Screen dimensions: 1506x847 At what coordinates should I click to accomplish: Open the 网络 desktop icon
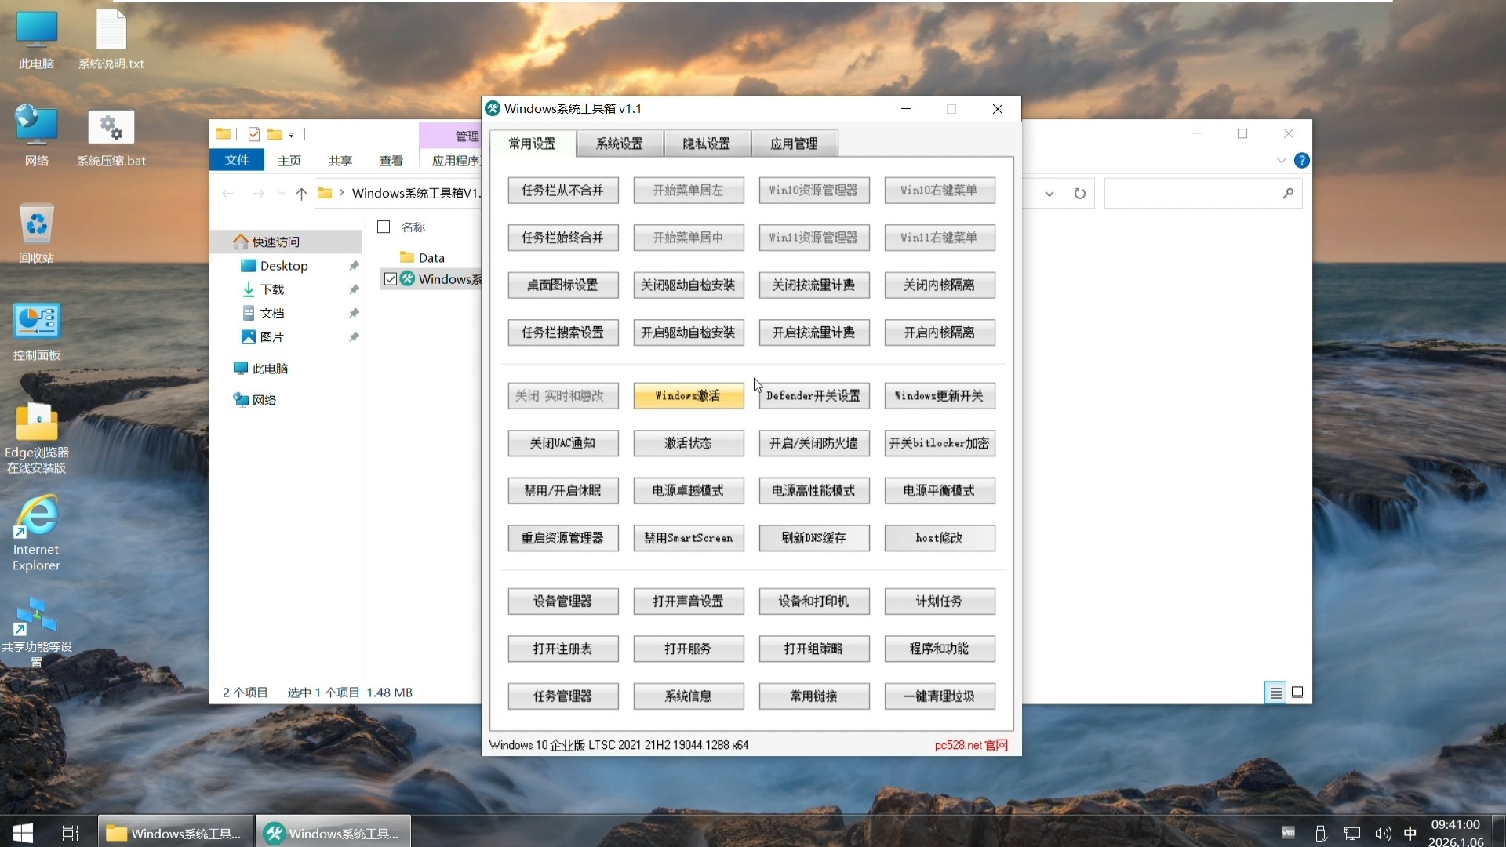point(37,136)
